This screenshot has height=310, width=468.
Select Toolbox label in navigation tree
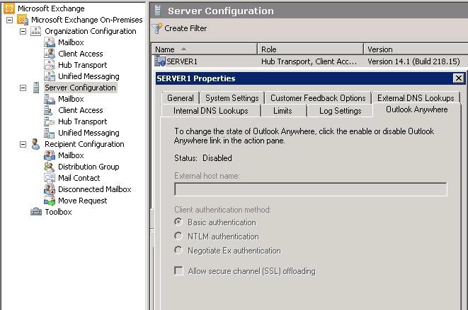[58, 212]
